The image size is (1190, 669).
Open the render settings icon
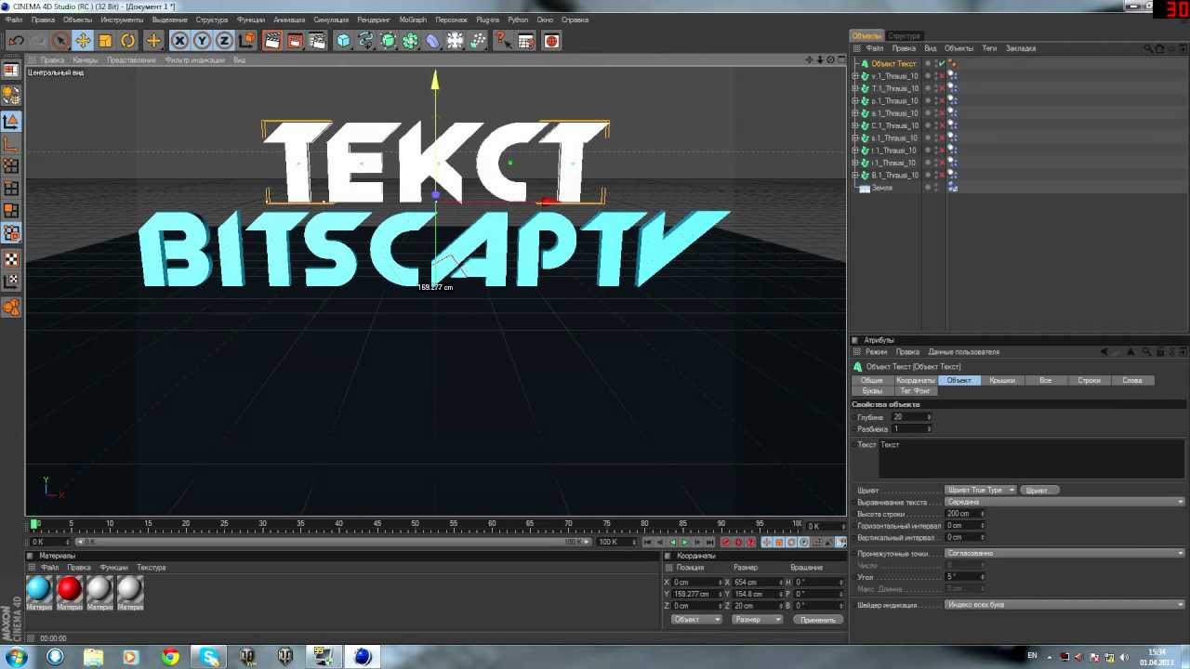[x=317, y=41]
